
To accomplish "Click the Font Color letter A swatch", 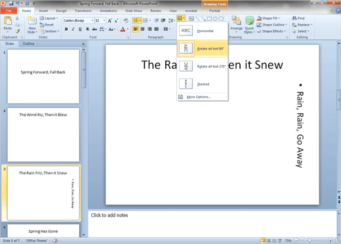I will point(123,29).
